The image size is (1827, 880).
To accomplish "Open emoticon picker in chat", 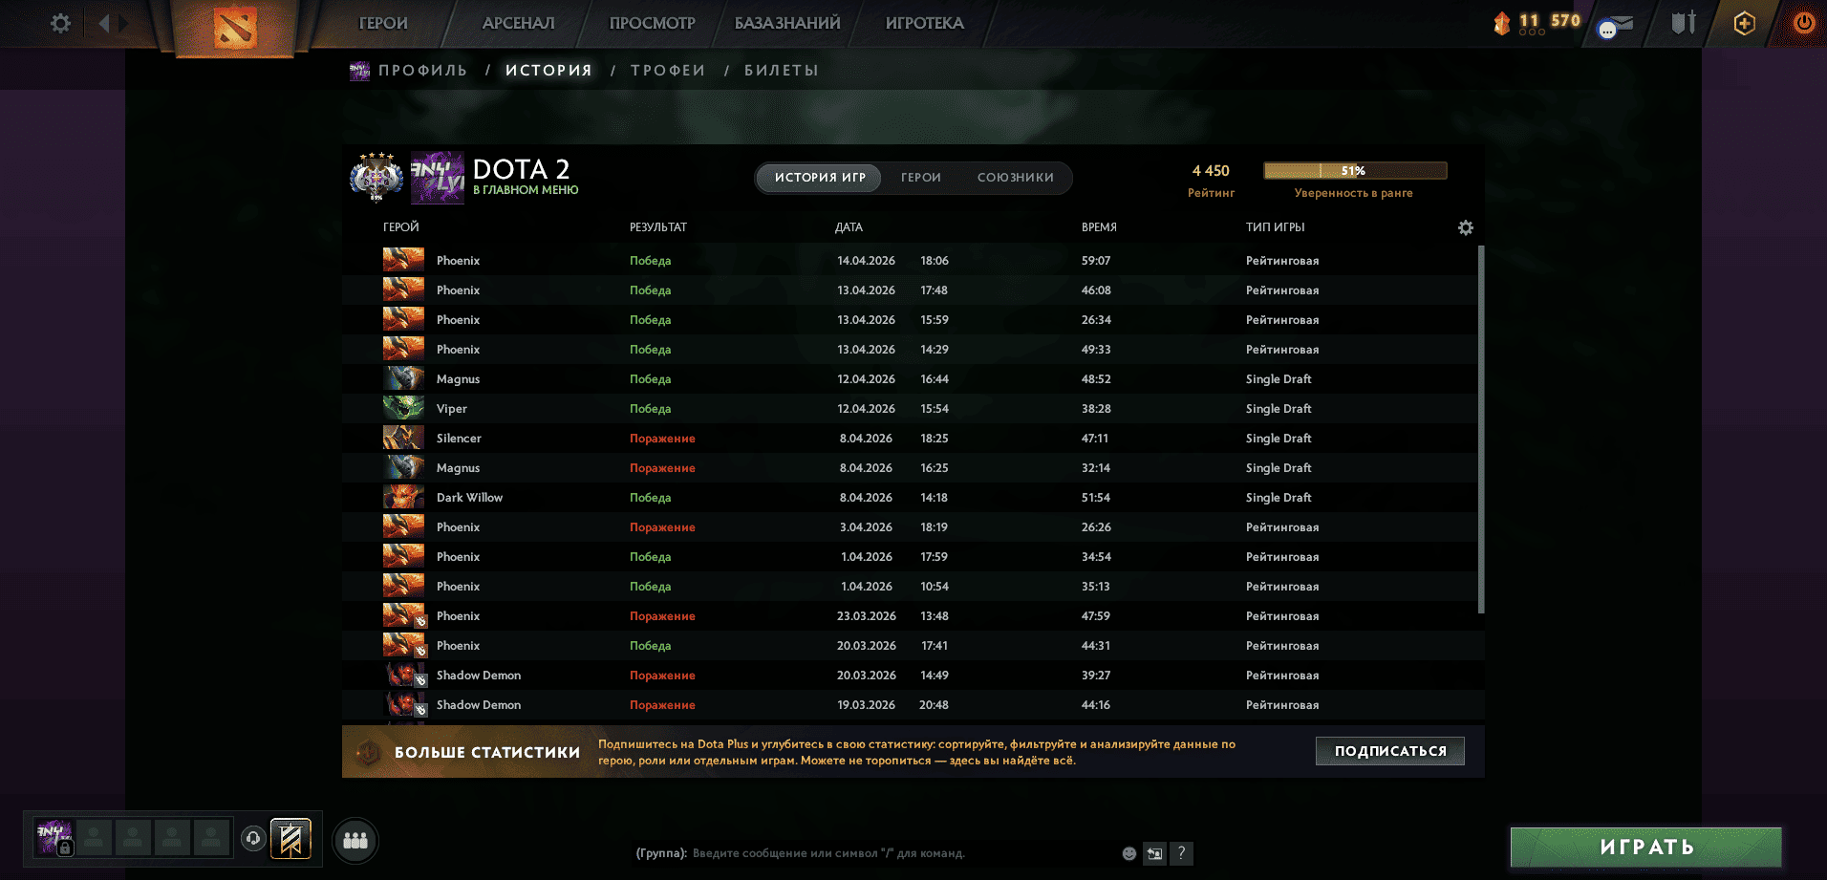I will (1128, 853).
